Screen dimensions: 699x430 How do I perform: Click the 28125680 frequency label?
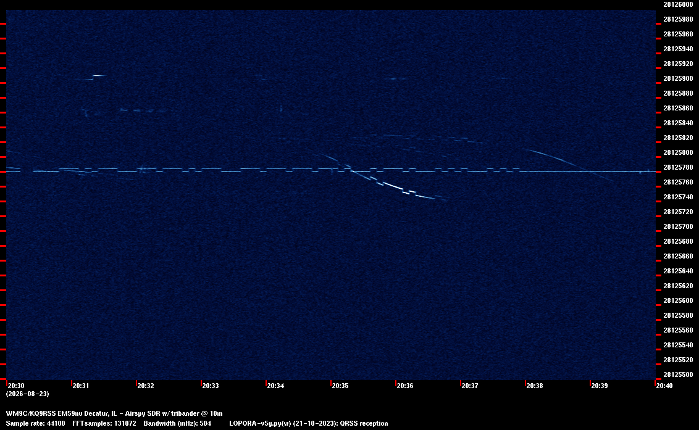(678, 241)
